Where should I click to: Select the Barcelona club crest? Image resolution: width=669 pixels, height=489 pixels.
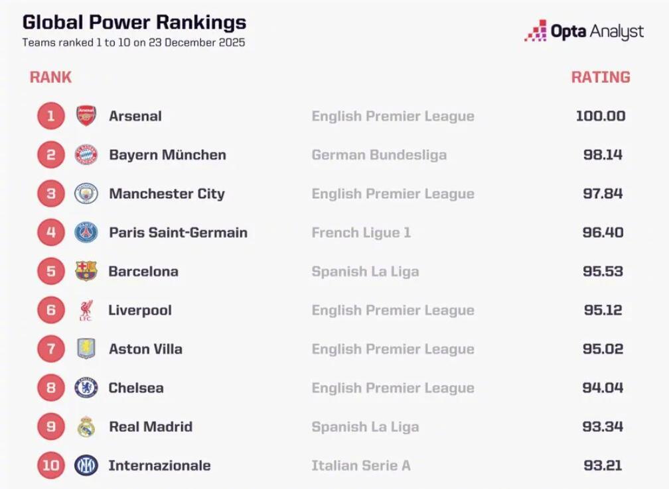point(86,271)
